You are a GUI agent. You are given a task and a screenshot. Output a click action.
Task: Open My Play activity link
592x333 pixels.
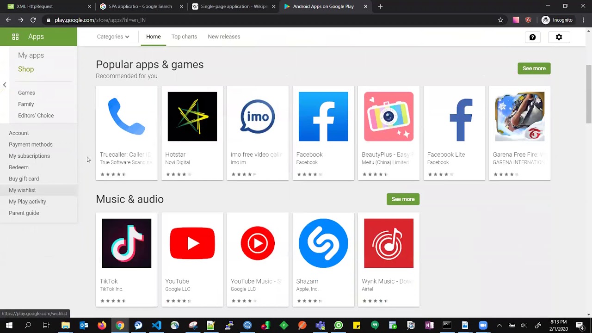coord(27,202)
